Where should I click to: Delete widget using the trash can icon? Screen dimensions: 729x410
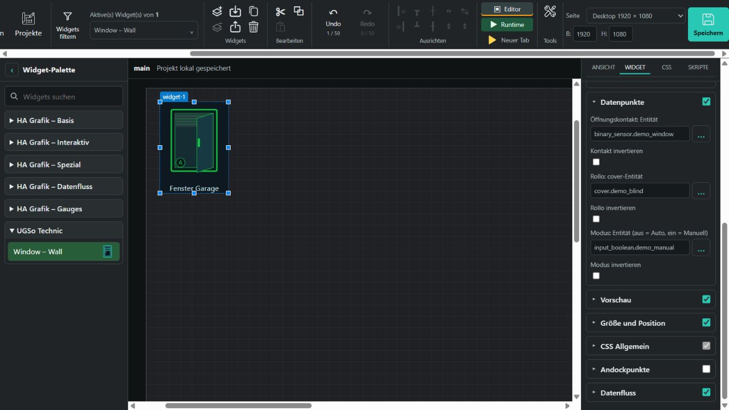click(253, 27)
